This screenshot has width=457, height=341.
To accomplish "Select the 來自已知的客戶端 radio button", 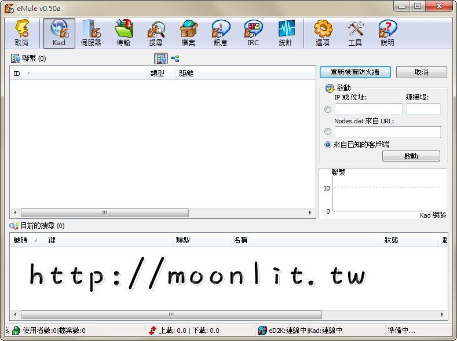I will 328,145.
